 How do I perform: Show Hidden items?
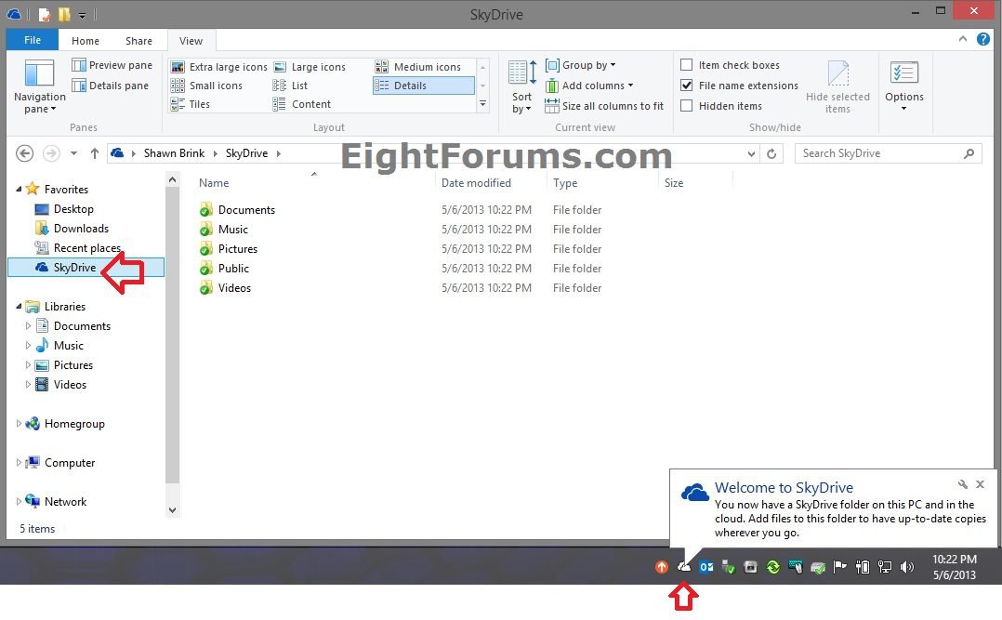coord(686,105)
